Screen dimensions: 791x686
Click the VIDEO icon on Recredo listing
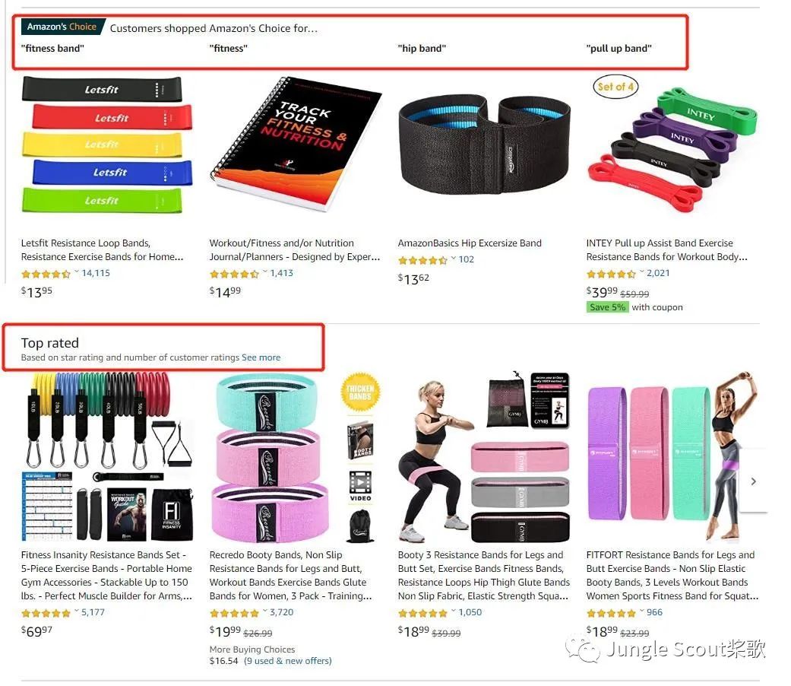click(x=360, y=486)
